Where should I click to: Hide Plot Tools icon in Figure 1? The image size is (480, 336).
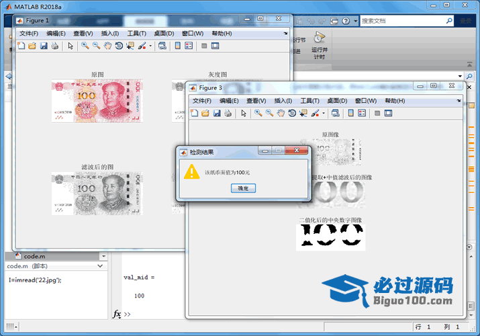click(x=204, y=46)
